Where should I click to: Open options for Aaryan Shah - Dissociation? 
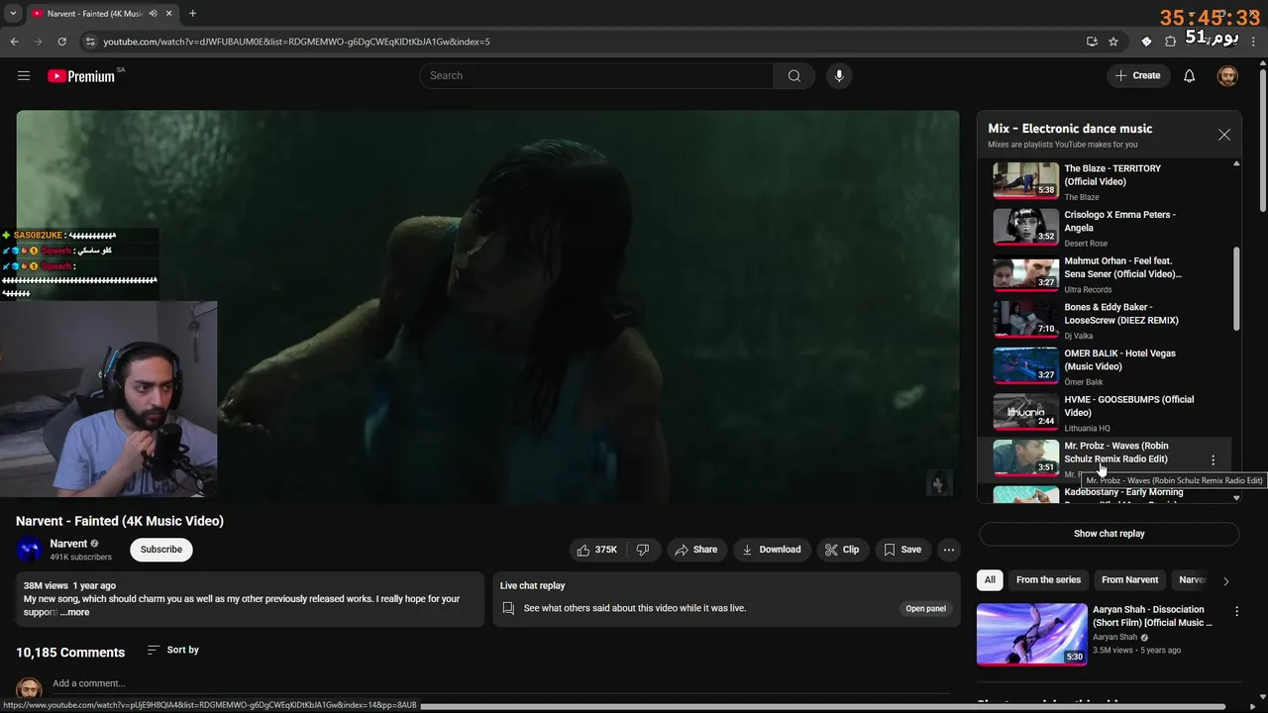(x=1236, y=612)
